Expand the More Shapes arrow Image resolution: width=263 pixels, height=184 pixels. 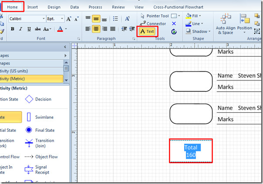click(x=65, y=56)
